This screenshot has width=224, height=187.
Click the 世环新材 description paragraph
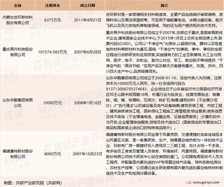tap(164, 20)
